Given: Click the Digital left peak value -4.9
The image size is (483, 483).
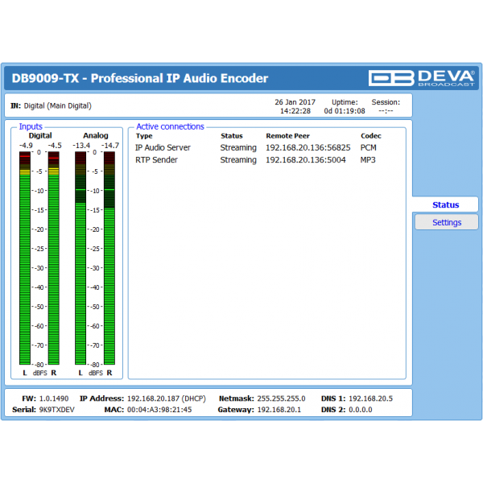Looking at the screenshot, I should (x=26, y=146).
